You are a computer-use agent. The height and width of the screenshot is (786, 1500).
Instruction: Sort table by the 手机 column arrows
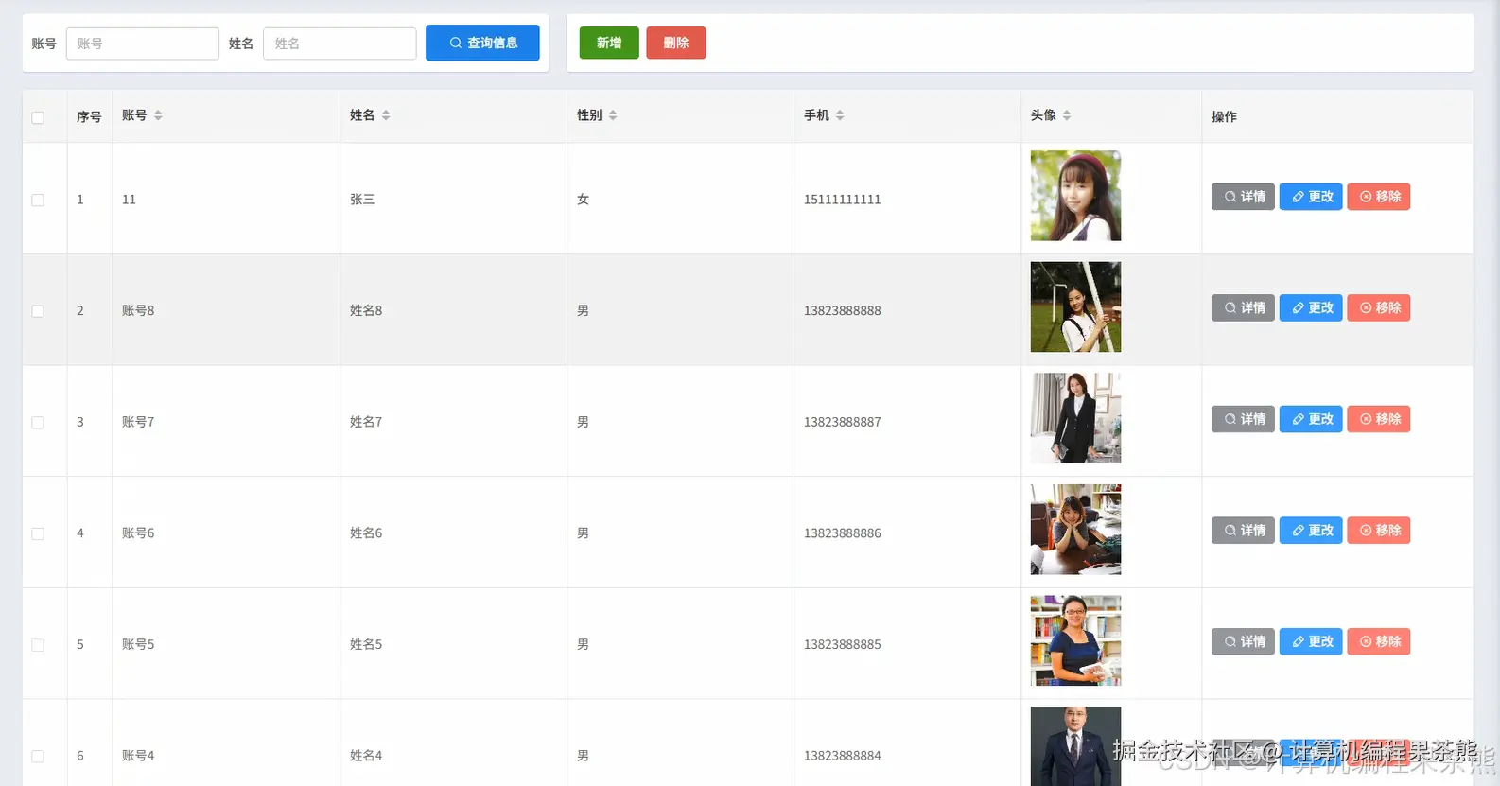click(x=840, y=115)
